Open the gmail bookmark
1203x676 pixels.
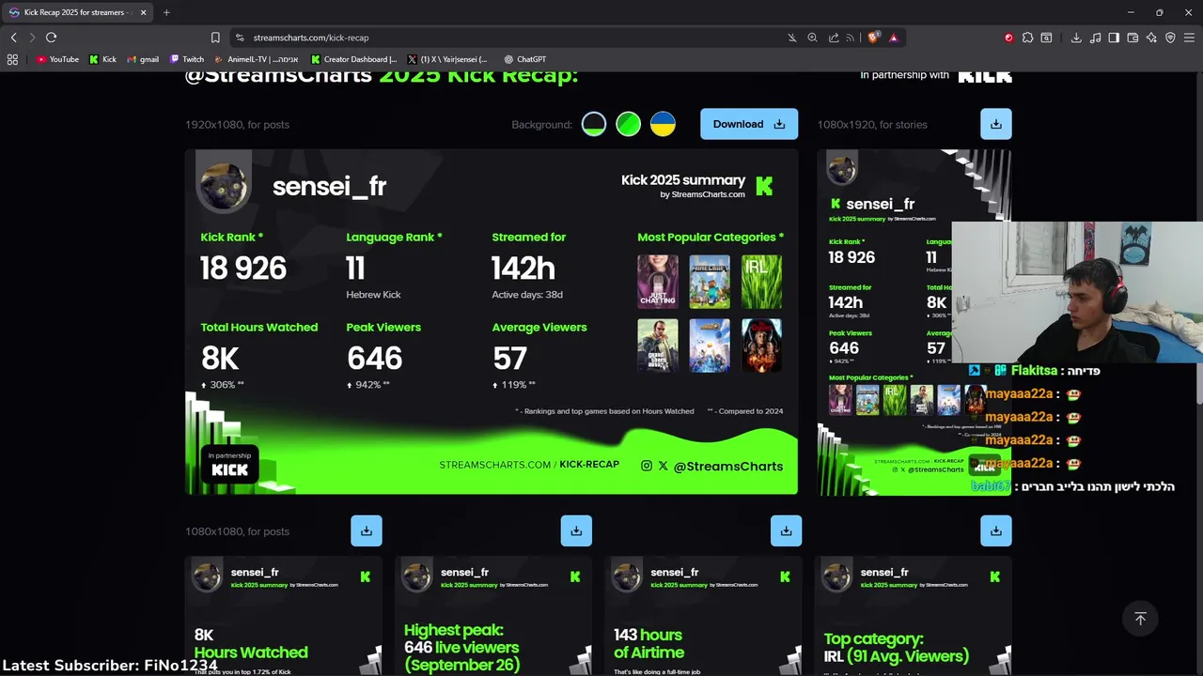pos(143,59)
